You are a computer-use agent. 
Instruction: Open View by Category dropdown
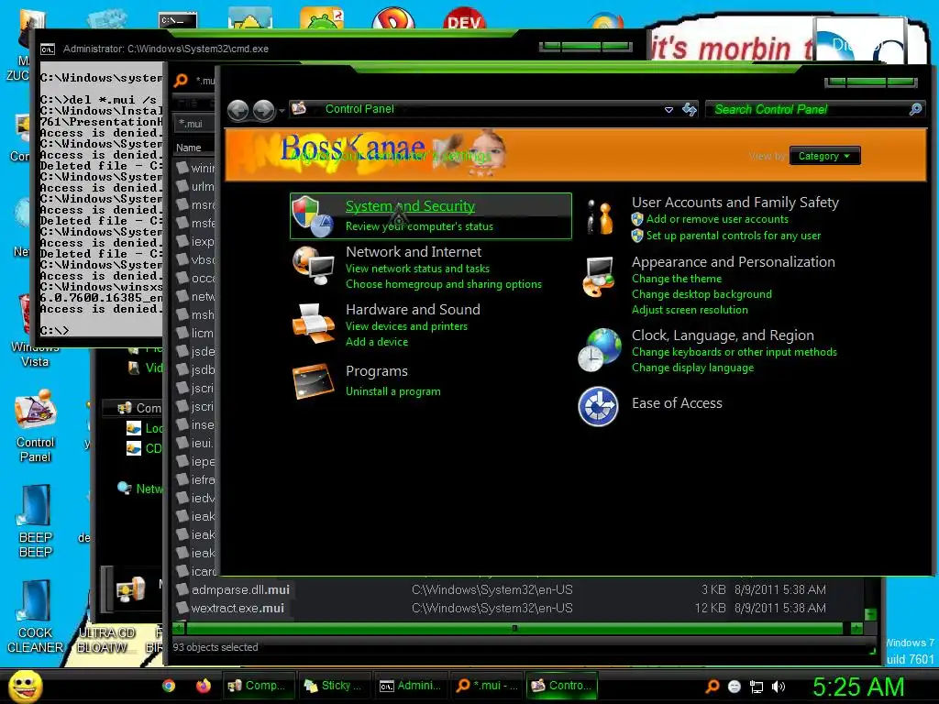(x=824, y=156)
